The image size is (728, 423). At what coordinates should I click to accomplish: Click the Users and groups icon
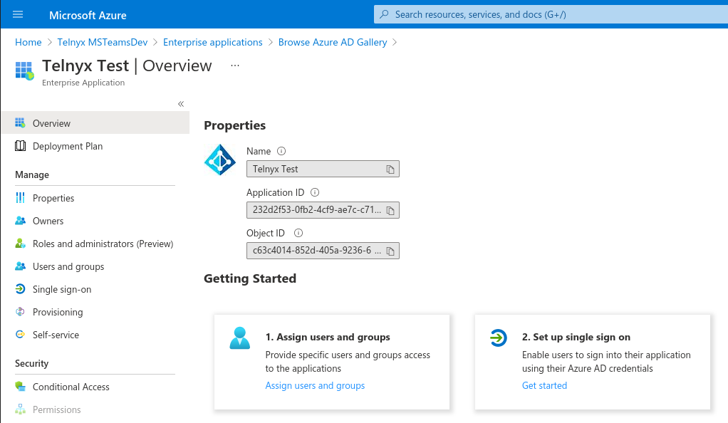[x=20, y=266]
